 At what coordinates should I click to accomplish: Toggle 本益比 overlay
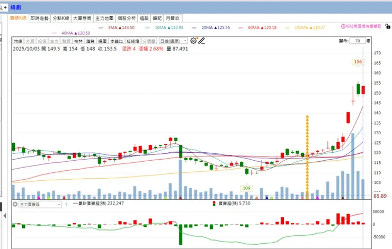[117, 41]
